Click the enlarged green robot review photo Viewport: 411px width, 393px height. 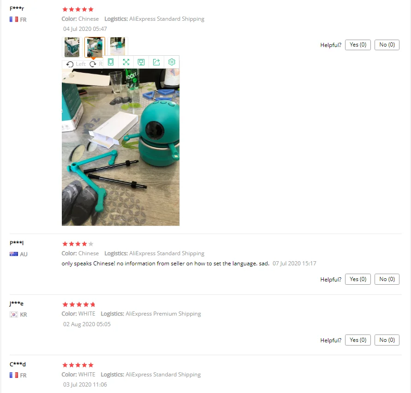120,147
